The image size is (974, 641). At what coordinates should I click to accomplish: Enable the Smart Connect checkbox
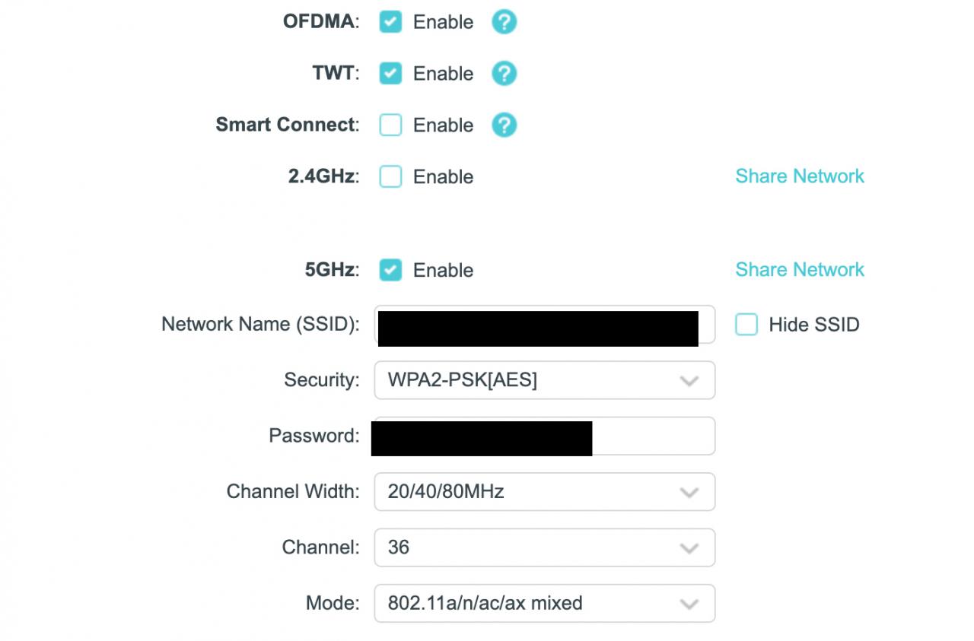(x=390, y=125)
